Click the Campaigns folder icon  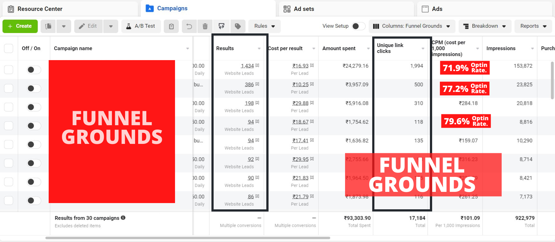[x=150, y=8]
